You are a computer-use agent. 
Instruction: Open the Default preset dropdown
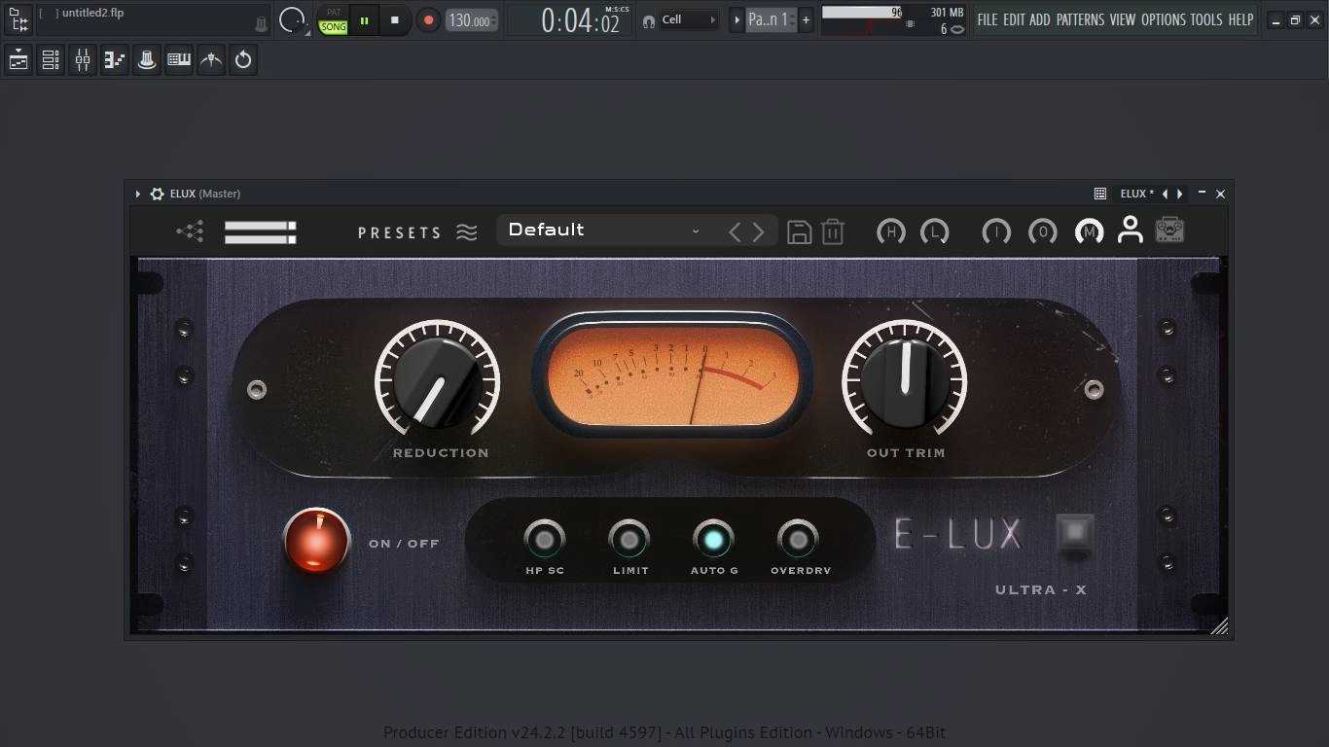(603, 231)
